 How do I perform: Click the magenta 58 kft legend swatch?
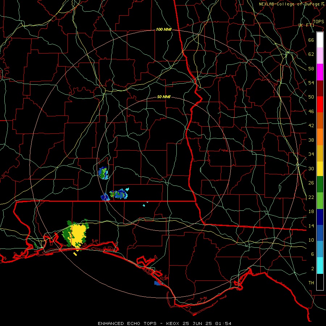click(320, 72)
